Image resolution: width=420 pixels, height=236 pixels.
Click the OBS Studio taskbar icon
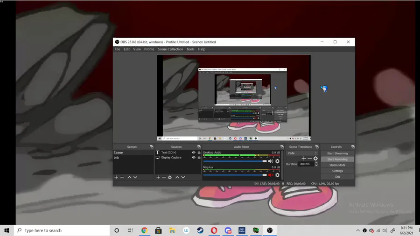270,230
